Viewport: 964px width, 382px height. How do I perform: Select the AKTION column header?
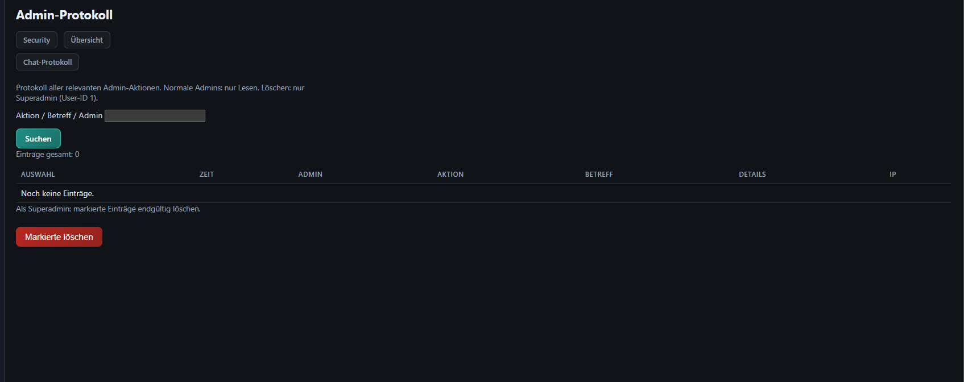click(x=450, y=175)
